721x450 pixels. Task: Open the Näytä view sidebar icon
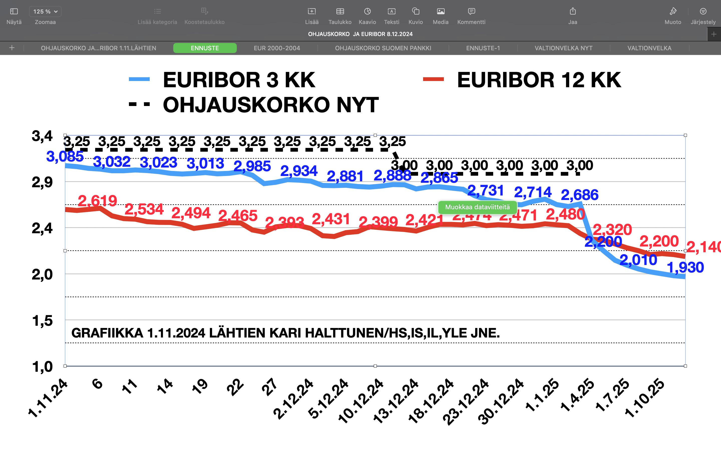(x=14, y=11)
